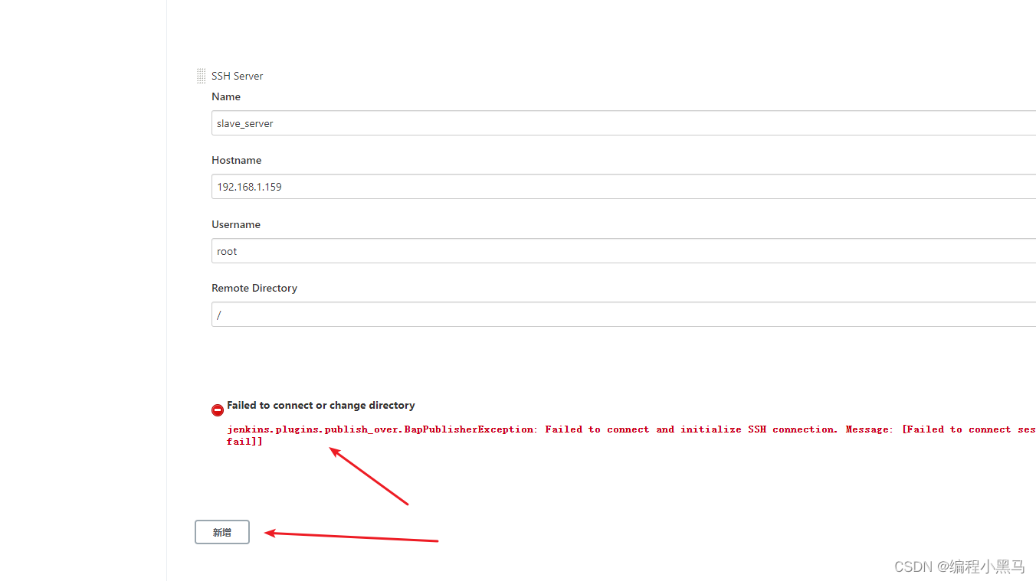Focus the Hostname field with 192.168.1.159
This screenshot has width=1036, height=581.
tap(624, 187)
